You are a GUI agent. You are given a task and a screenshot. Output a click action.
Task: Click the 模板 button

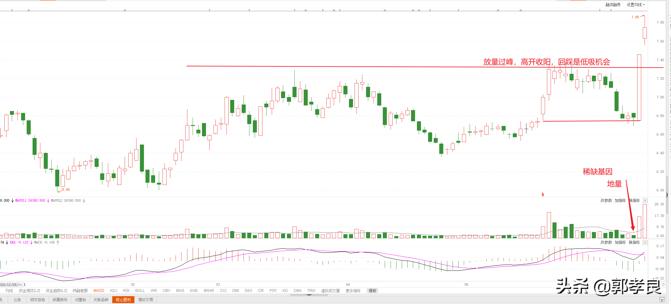point(373,291)
